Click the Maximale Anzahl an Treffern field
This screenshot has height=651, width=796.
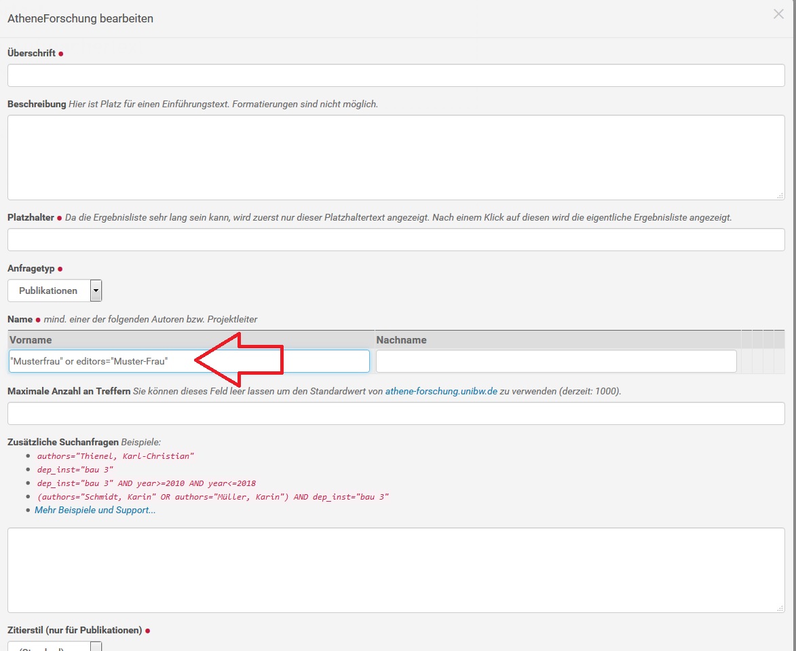[396, 413]
